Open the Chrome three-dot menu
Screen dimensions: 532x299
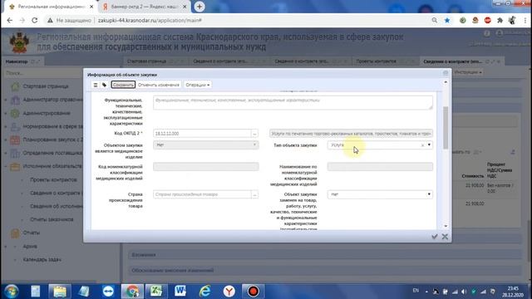click(x=525, y=20)
